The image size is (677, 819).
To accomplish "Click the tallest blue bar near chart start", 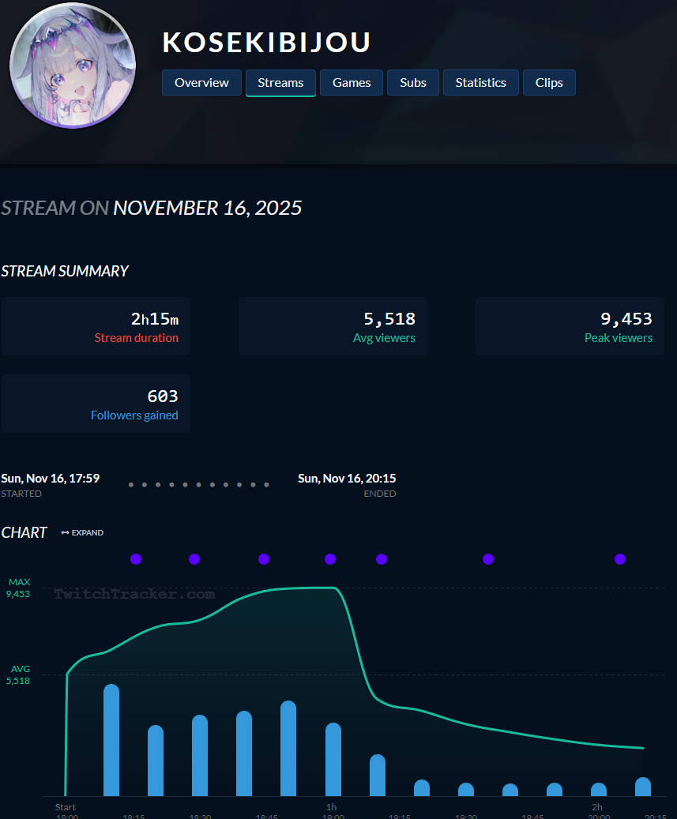I will point(111,740).
